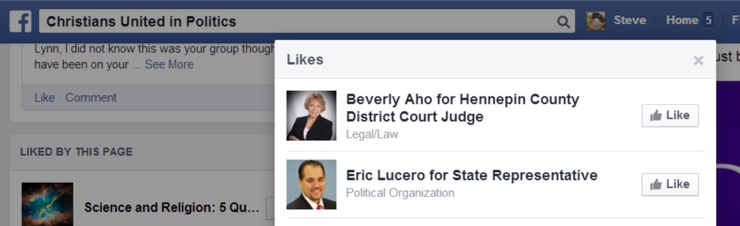The image size is (740, 226).
Task: Click the Liked By This Page header
Action: pos(76,152)
